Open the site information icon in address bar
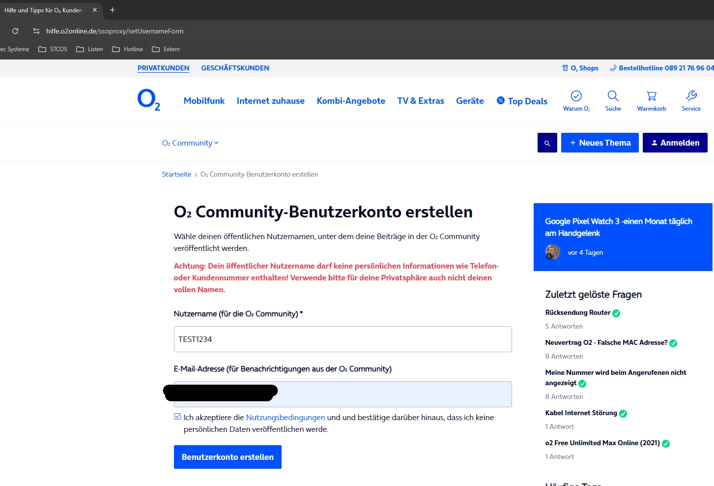Screen dimensions: 714x486 (36, 31)
